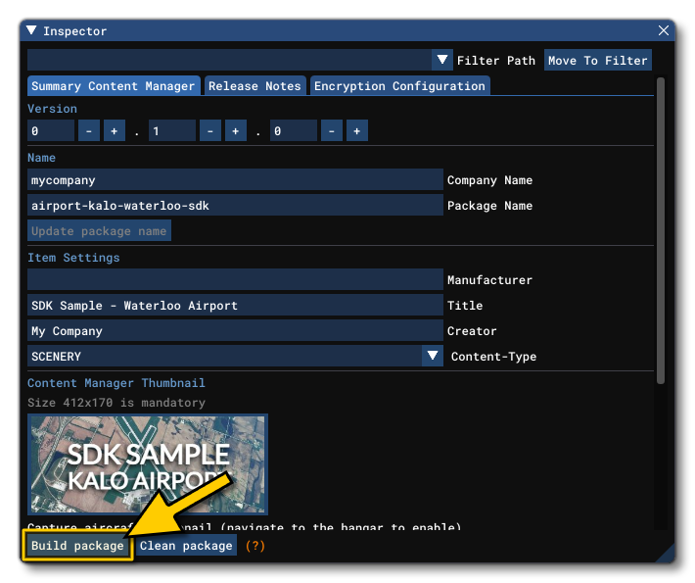Close the Inspector window
695x583 pixels.
[x=664, y=31]
